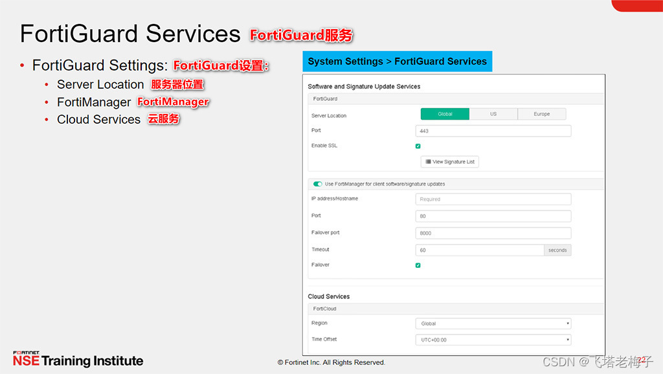The width and height of the screenshot is (663, 374).
Task: Click the Failover port field showing 8000
Action: 493,234
